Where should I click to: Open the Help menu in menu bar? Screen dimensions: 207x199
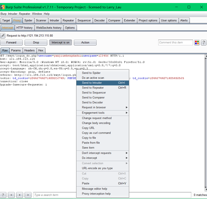(46, 14)
